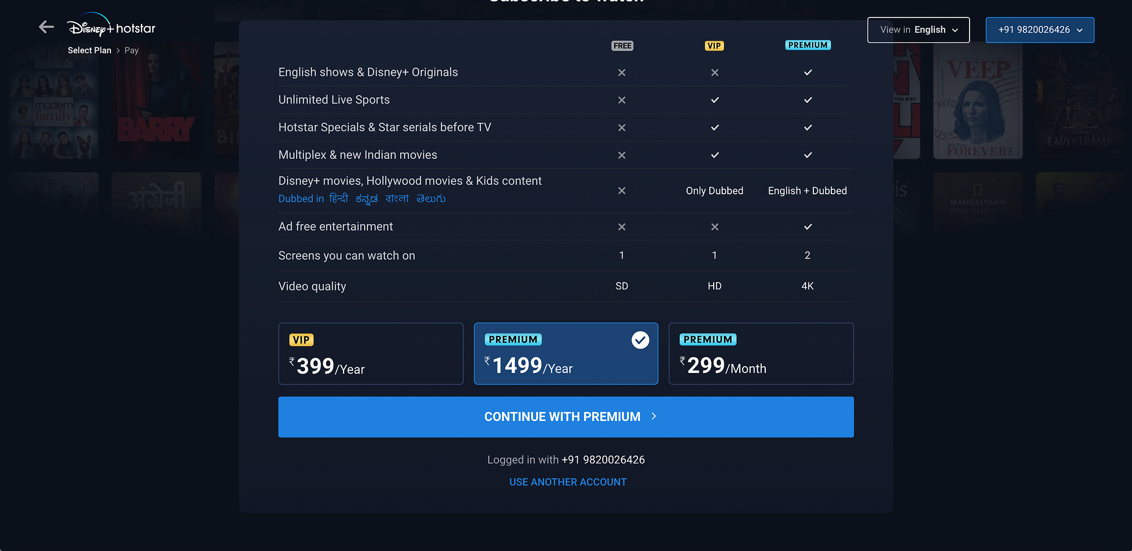Open the Mangalyaan poster thumbnail
Screen dimensions: 1132x551
pyautogui.click(x=977, y=203)
